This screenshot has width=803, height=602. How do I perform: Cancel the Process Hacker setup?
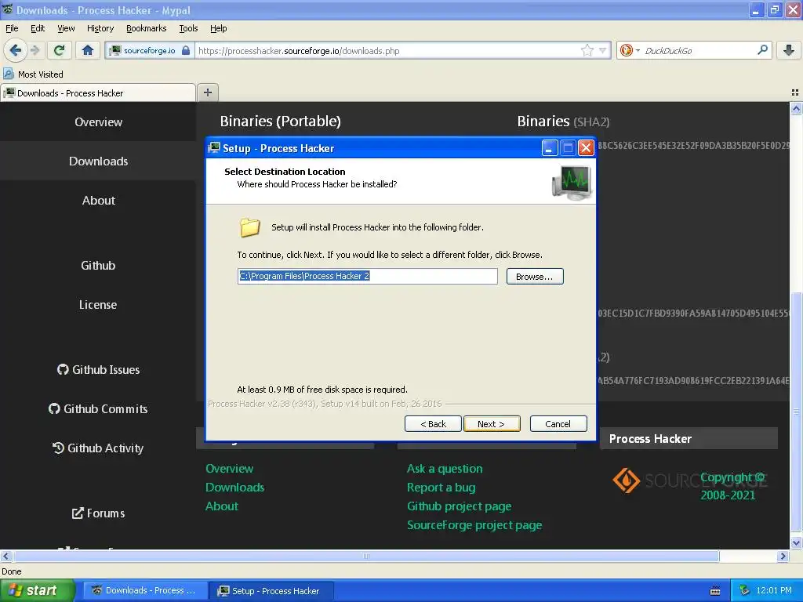pos(558,424)
